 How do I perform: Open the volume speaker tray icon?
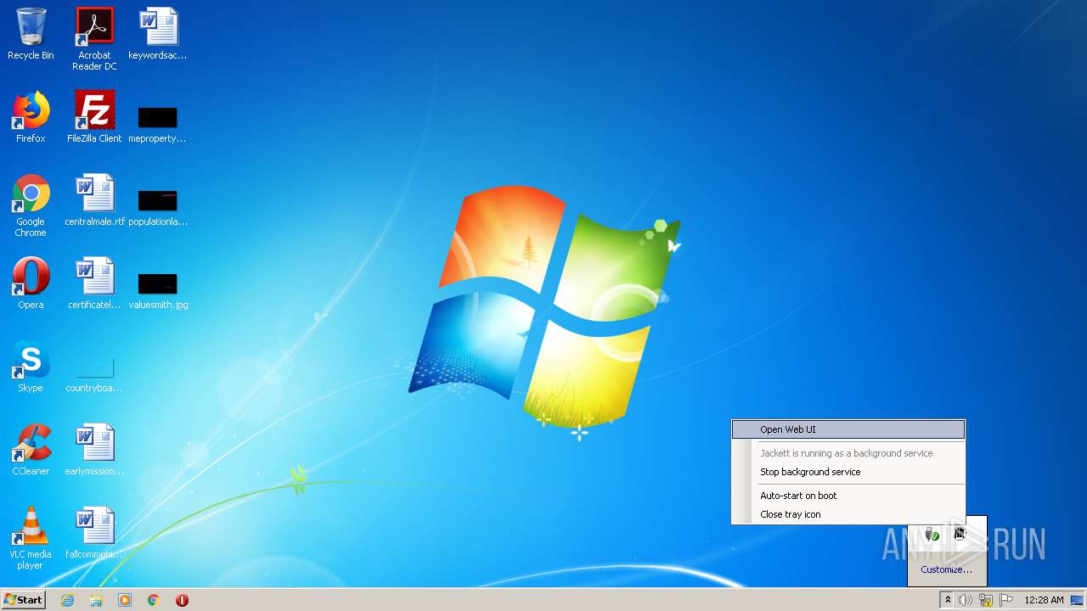[x=966, y=600]
